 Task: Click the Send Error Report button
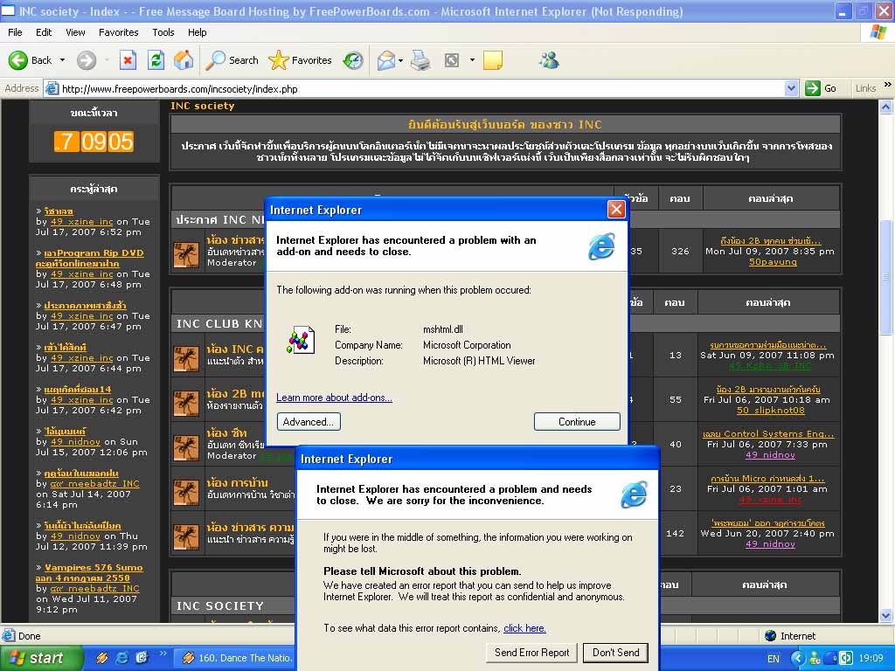point(532,652)
